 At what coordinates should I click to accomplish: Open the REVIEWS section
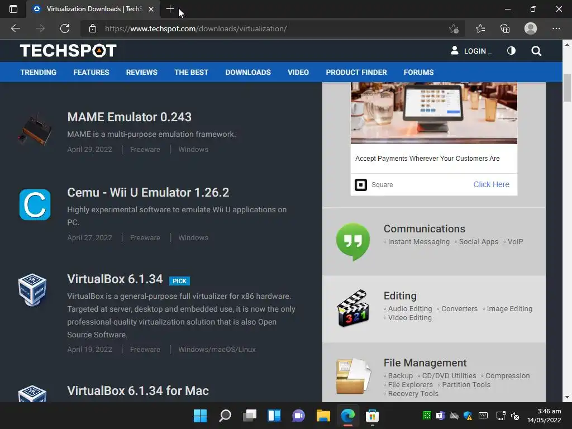click(x=141, y=72)
